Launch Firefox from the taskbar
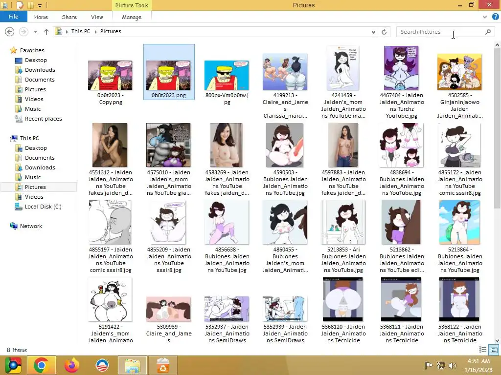Screen dimensions: 501x375 71,365
